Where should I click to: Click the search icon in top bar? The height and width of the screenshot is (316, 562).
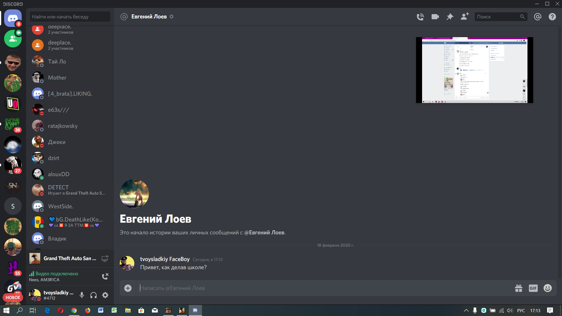coord(522,17)
